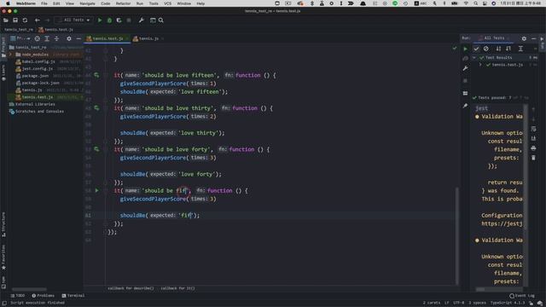Run with coverage icon in main toolbar
This screenshot has height=307, width=546.
pyautogui.click(x=119, y=20)
